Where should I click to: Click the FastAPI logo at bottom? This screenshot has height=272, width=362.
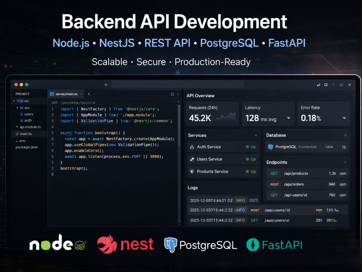[274, 245]
